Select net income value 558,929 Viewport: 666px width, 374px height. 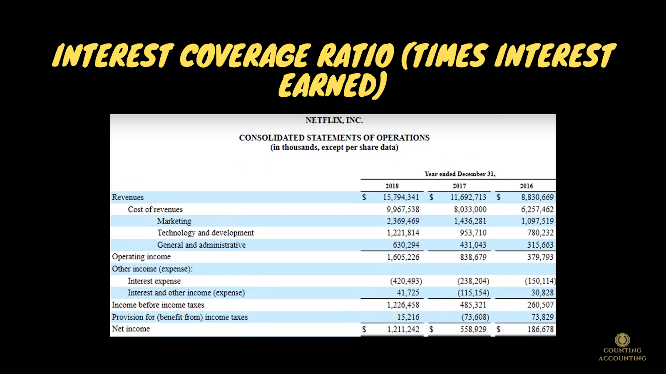(x=473, y=330)
